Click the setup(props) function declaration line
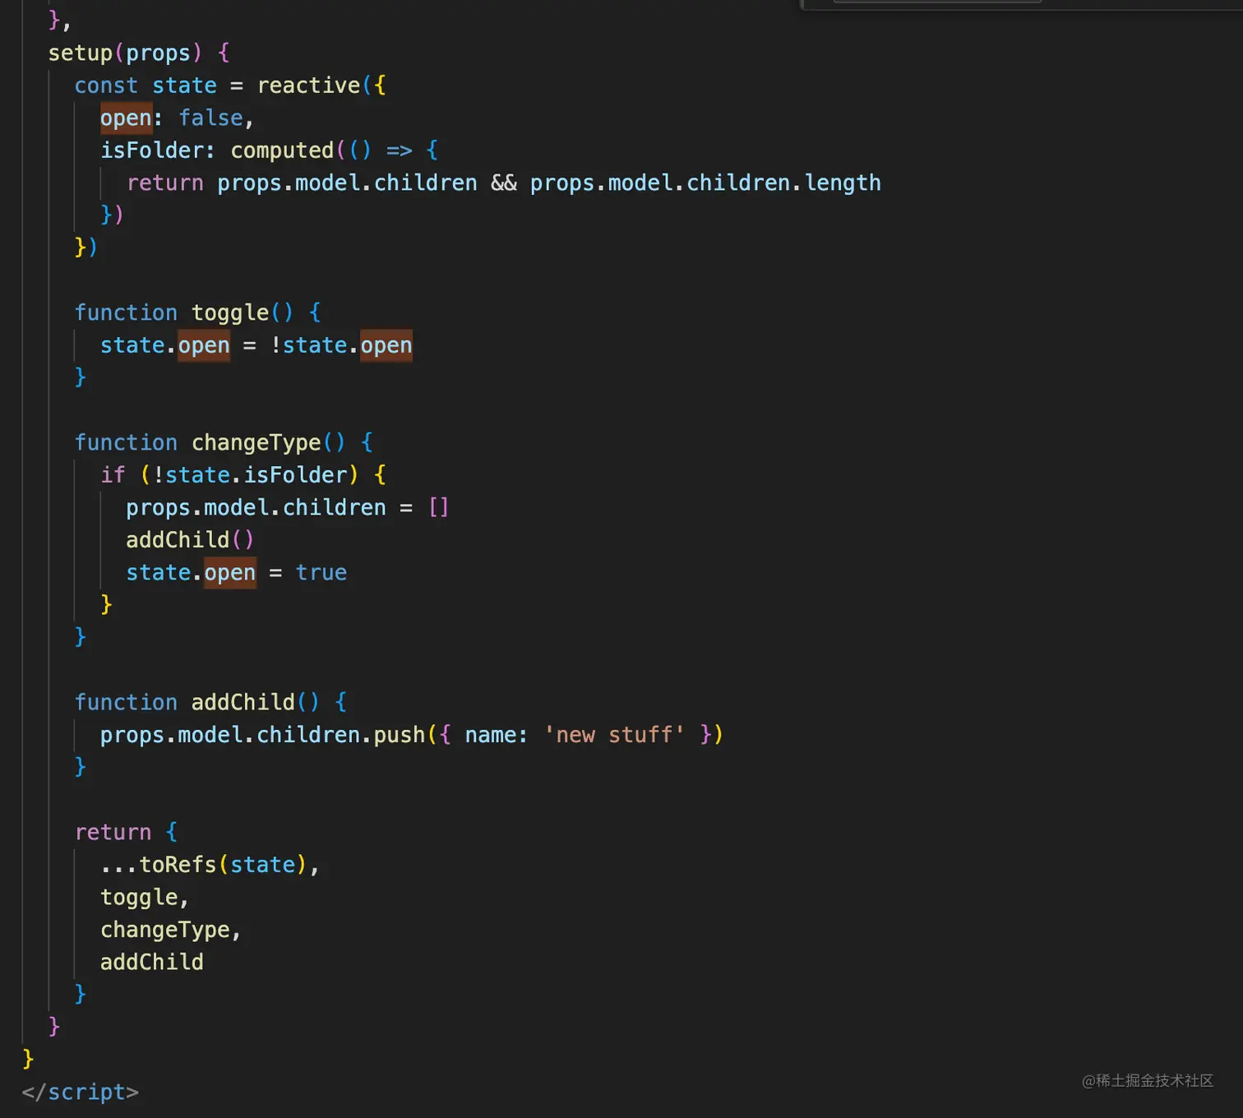Viewport: 1243px width, 1118px height. tap(139, 53)
